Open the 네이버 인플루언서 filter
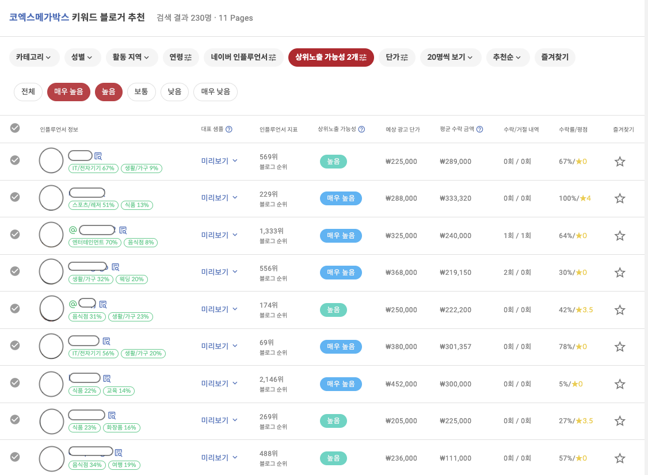The image size is (648, 475). pyautogui.click(x=243, y=58)
